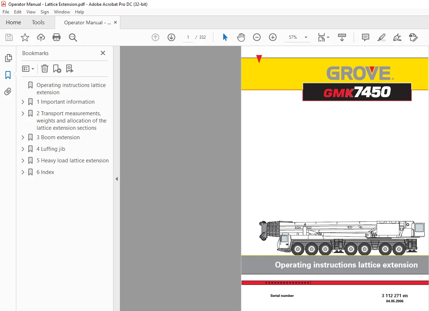Expand '1 Important information' bookmark
The height and width of the screenshot is (311, 429).
coord(23,102)
